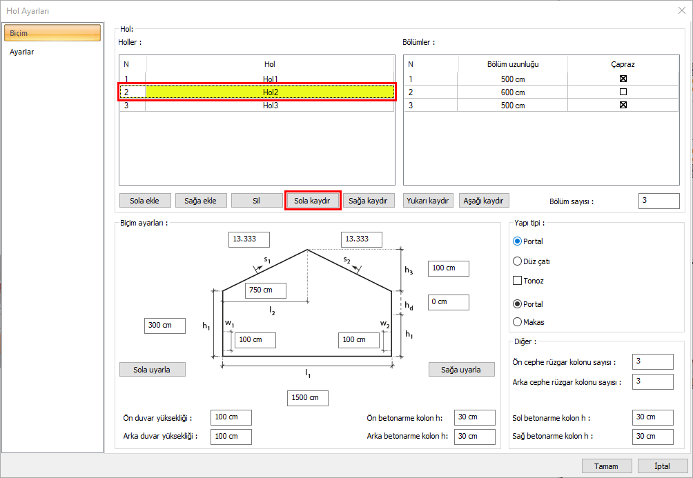Click the Sola kaydır button
Image resolution: width=693 pixels, height=478 pixels.
(312, 201)
